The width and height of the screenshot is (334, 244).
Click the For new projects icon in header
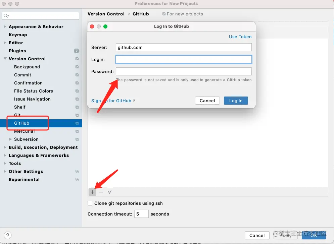(x=164, y=14)
